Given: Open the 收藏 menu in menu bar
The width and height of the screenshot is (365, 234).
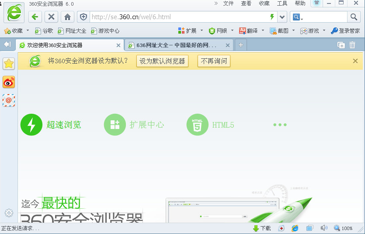Looking at the screenshot, I should 264,3.
